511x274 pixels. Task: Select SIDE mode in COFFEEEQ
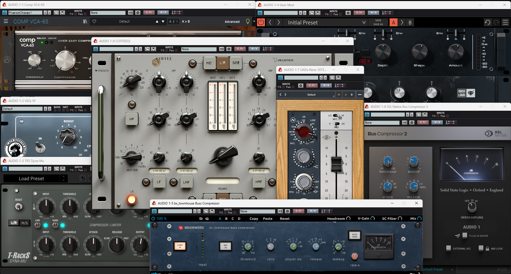click(236, 63)
